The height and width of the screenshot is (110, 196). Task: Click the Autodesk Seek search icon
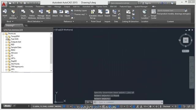(x=186, y=11)
